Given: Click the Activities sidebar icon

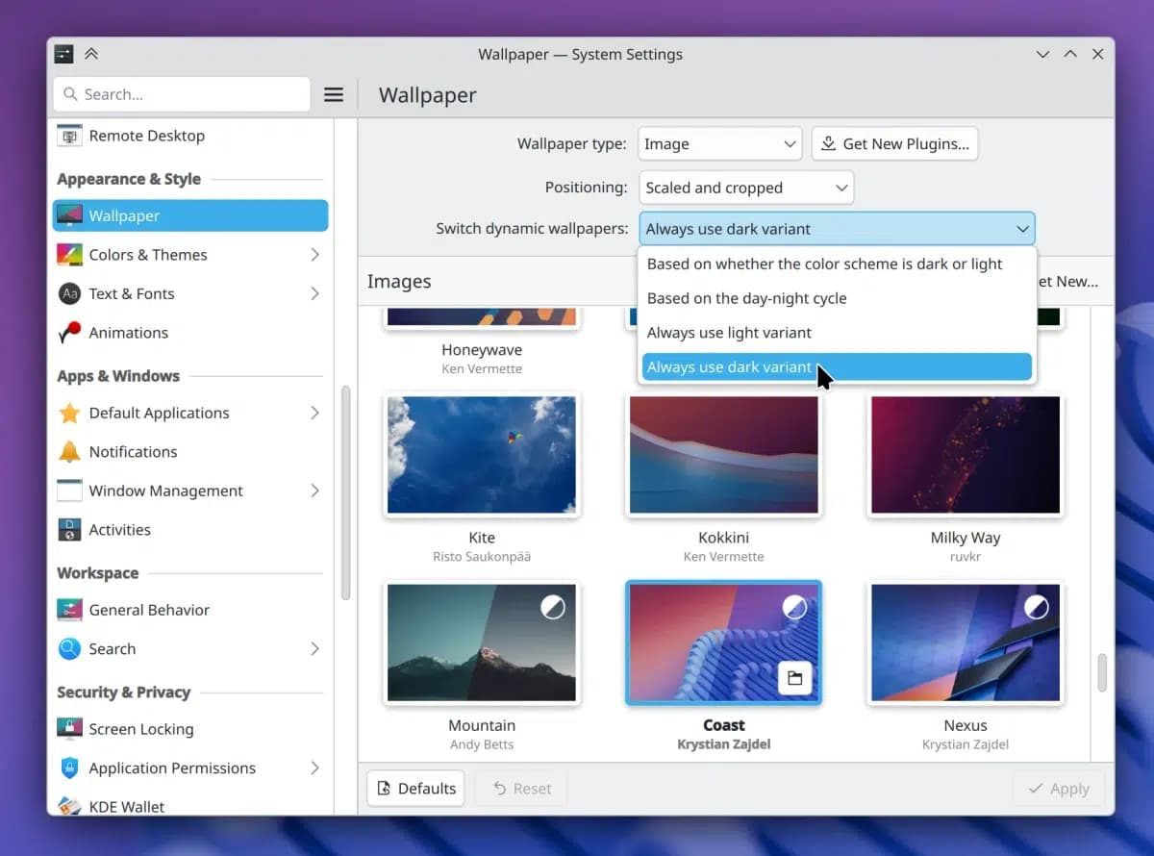Looking at the screenshot, I should point(69,530).
